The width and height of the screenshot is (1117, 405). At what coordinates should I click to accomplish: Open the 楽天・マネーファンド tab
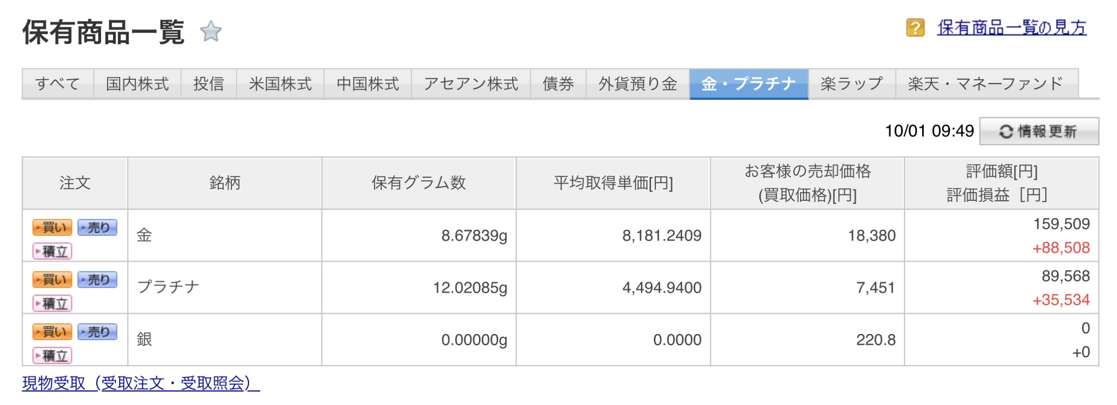coord(986,84)
